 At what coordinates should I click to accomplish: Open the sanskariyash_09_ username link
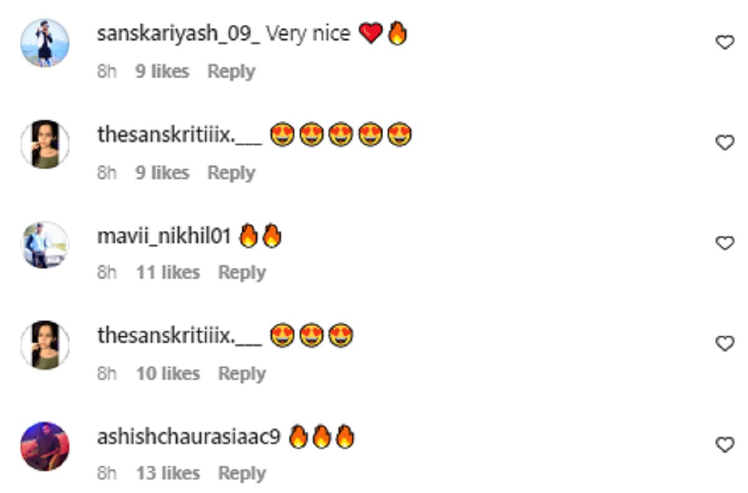pos(179,34)
